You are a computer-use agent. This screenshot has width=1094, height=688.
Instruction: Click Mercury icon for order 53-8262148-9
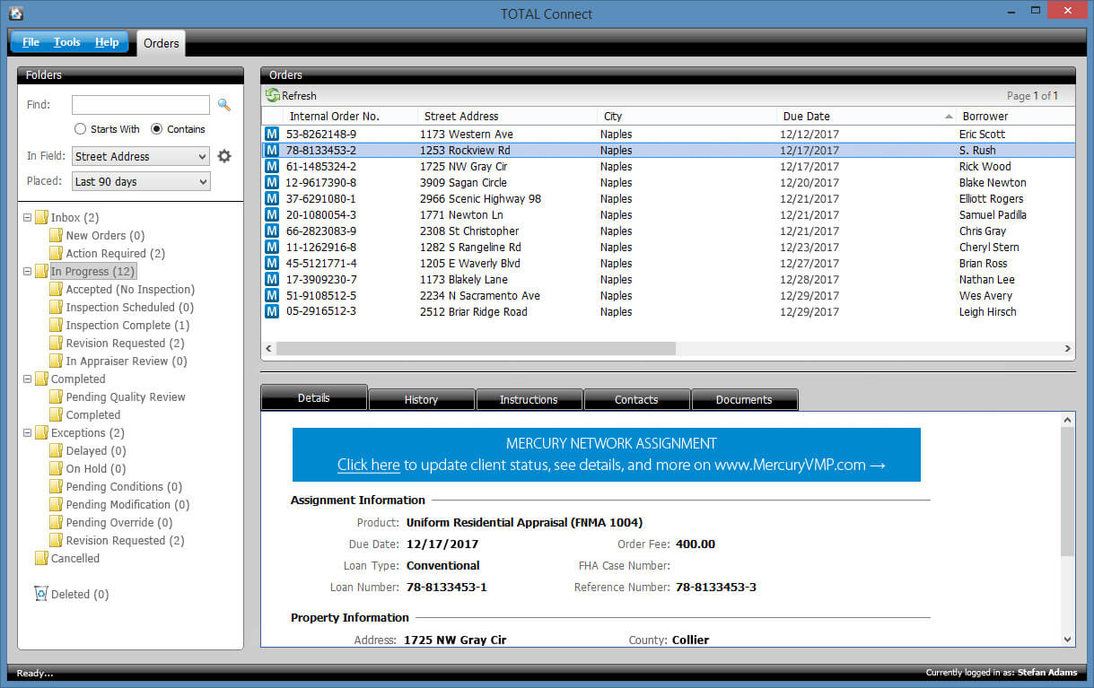point(272,135)
